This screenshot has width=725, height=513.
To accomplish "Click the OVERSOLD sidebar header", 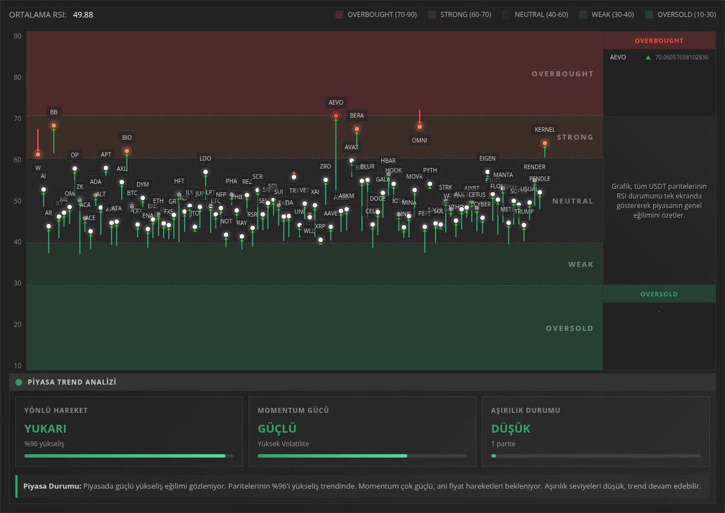I will tap(659, 294).
